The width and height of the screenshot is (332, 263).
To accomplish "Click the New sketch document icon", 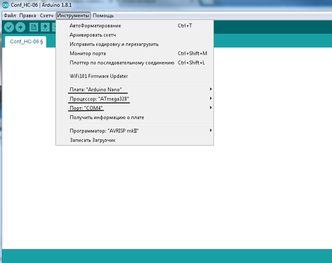I will click(34, 27).
